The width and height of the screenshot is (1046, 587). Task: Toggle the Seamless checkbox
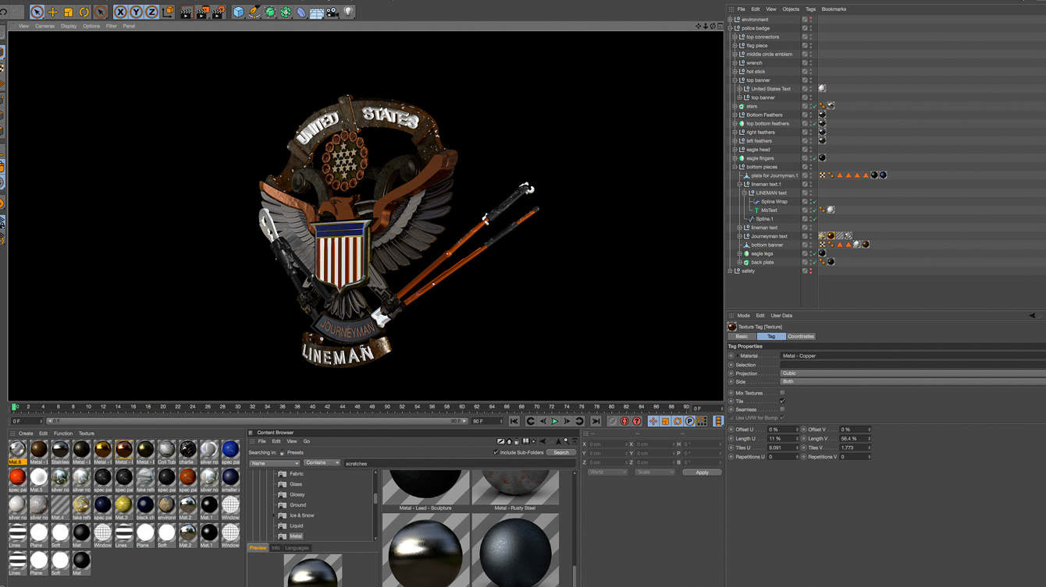pyautogui.click(x=782, y=410)
